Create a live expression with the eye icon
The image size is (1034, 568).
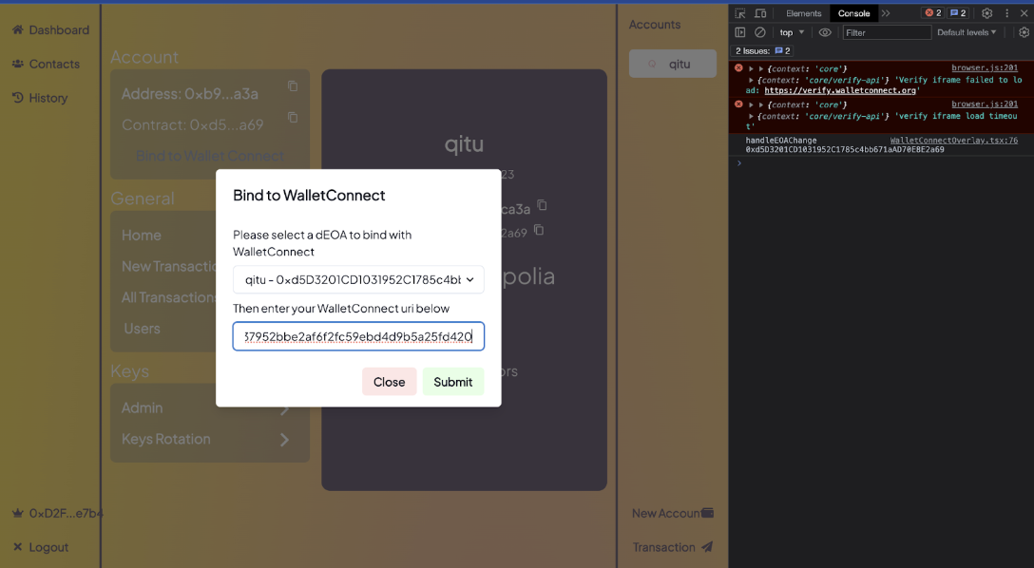[824, 31]
